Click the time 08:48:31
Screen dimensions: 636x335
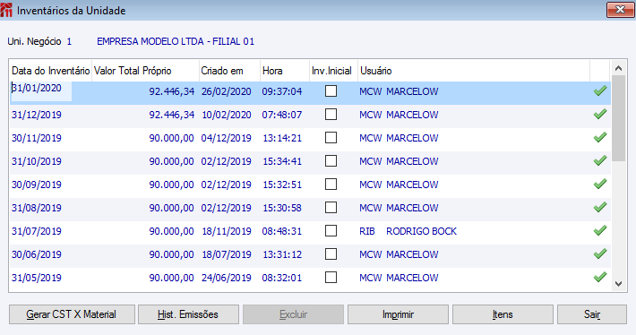[x=282, y=232]
